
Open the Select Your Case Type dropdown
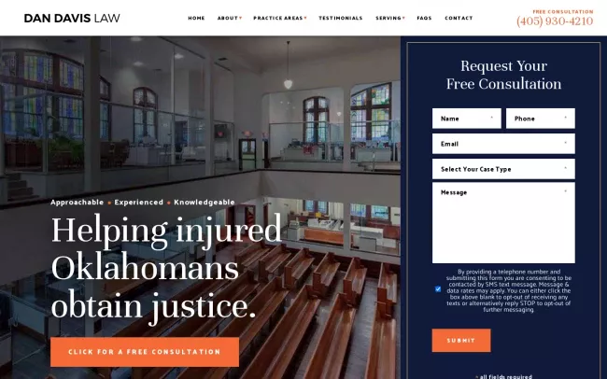click(x=503, y=169)
